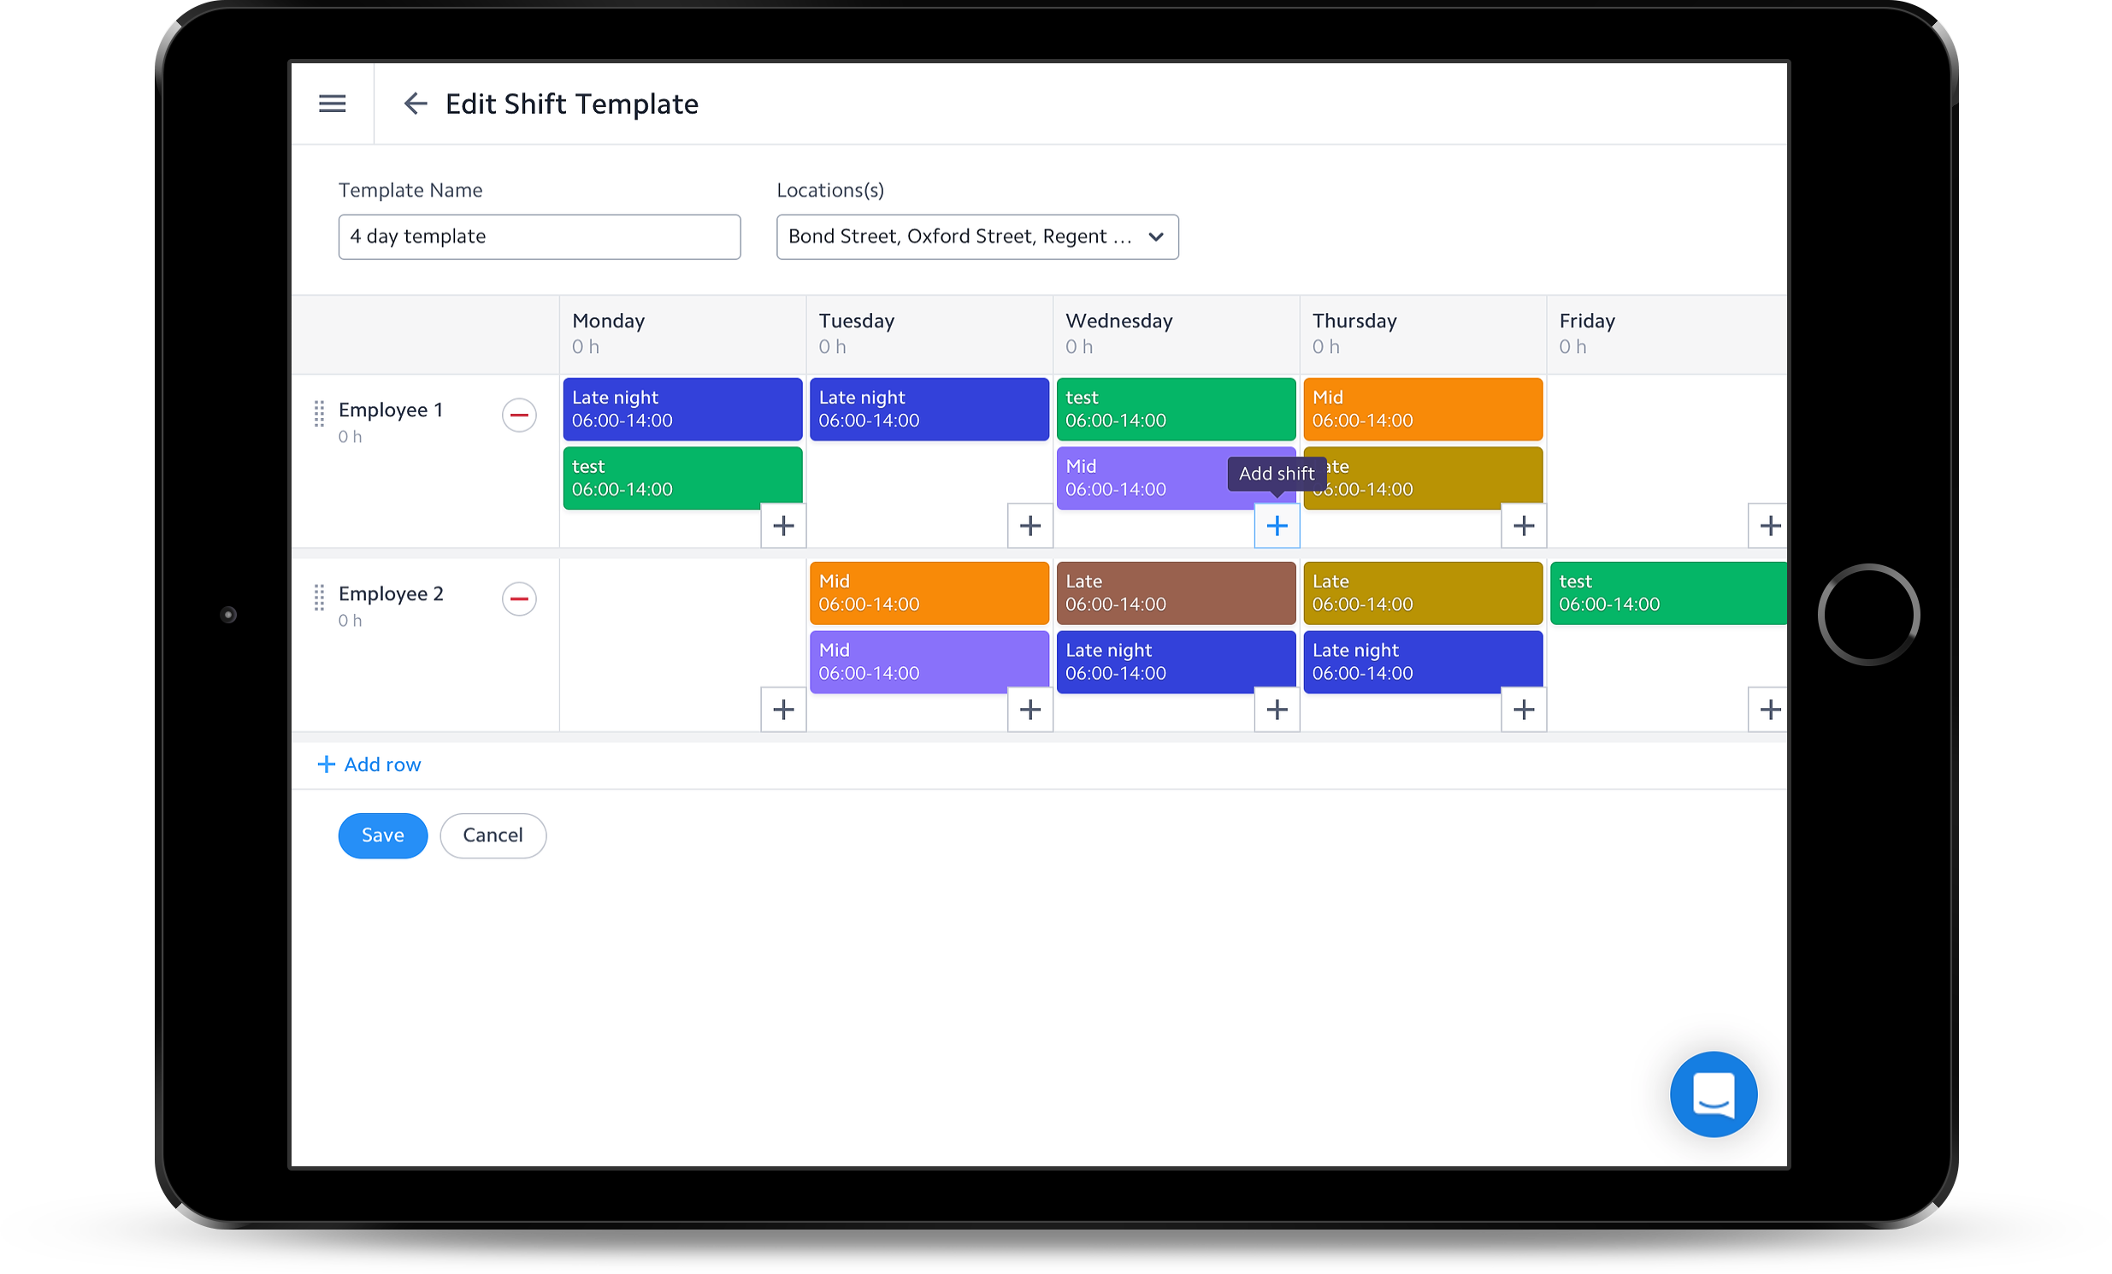Open Employee 1's orange Mid shift on Thursday

tap(1422, 409)
